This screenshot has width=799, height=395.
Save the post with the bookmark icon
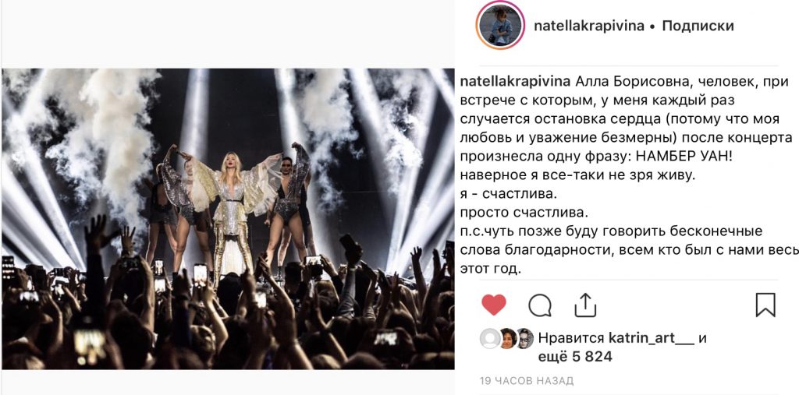point(765,305)
